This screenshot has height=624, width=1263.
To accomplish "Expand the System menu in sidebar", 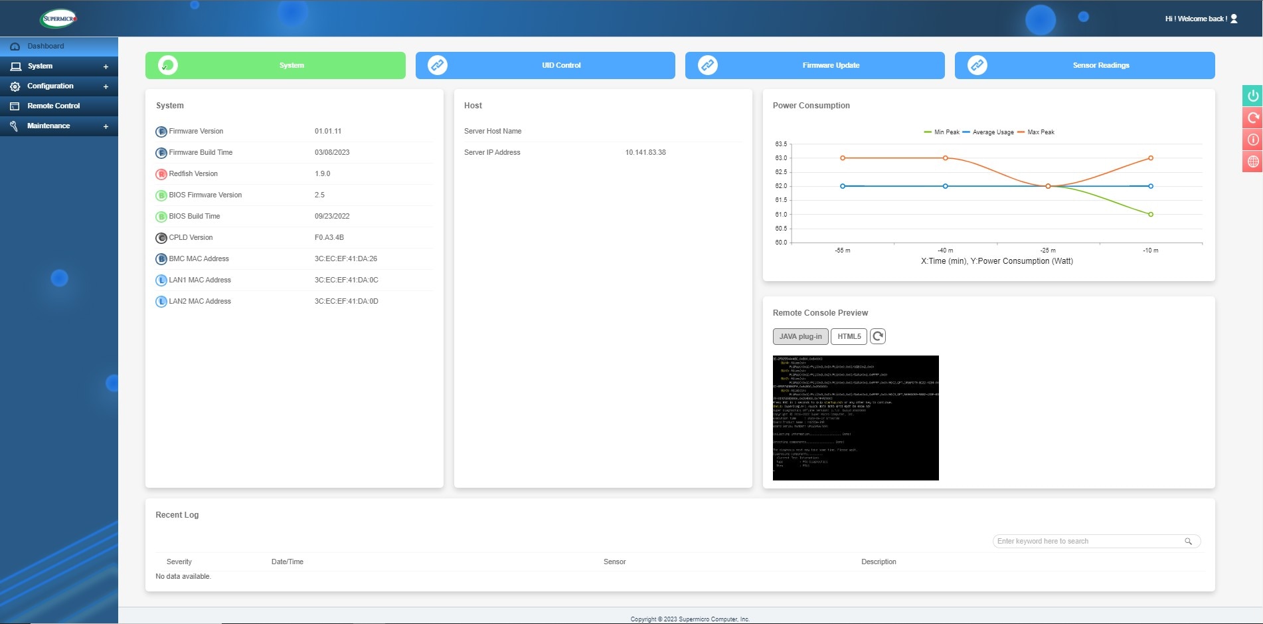I will click(x=106, y=66).
